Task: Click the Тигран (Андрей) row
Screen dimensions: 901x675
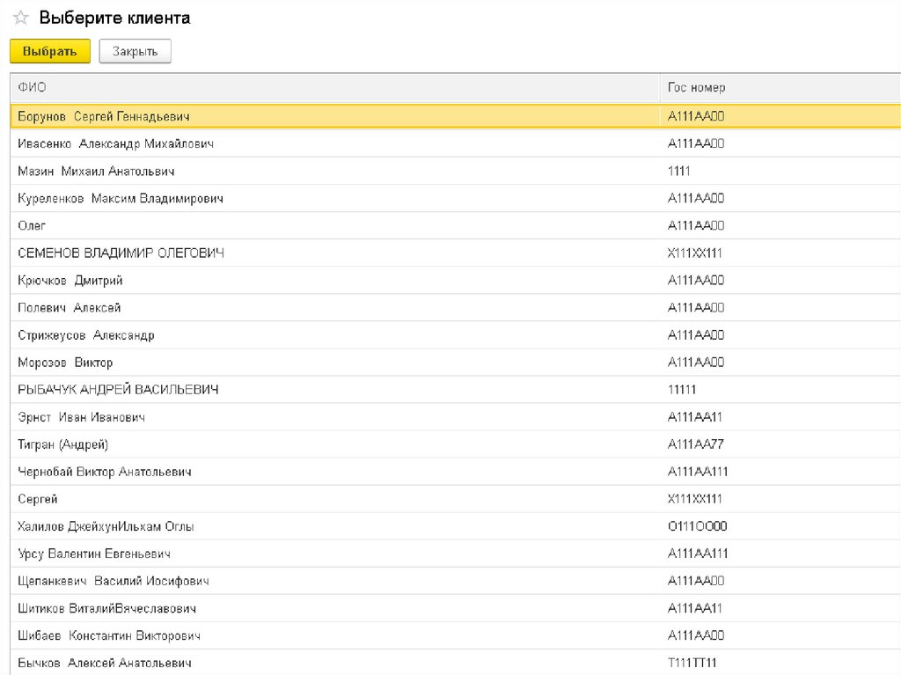Action: click(x=63, y=444)
